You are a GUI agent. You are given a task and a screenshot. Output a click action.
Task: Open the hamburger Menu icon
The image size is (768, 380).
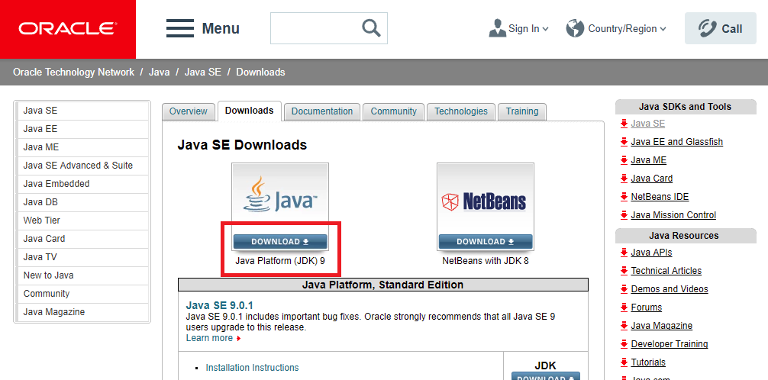(180, 28)
